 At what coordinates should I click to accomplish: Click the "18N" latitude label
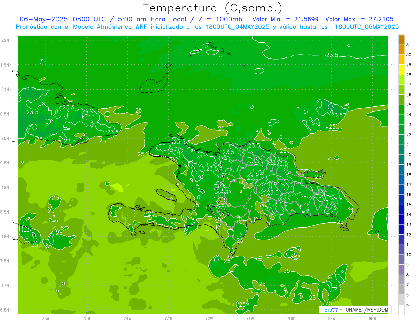6,236
